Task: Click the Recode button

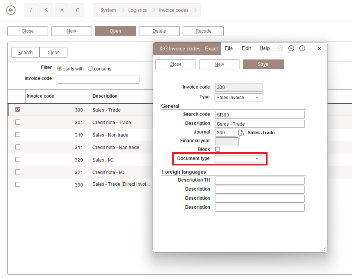Action: (x=203, y=31)
